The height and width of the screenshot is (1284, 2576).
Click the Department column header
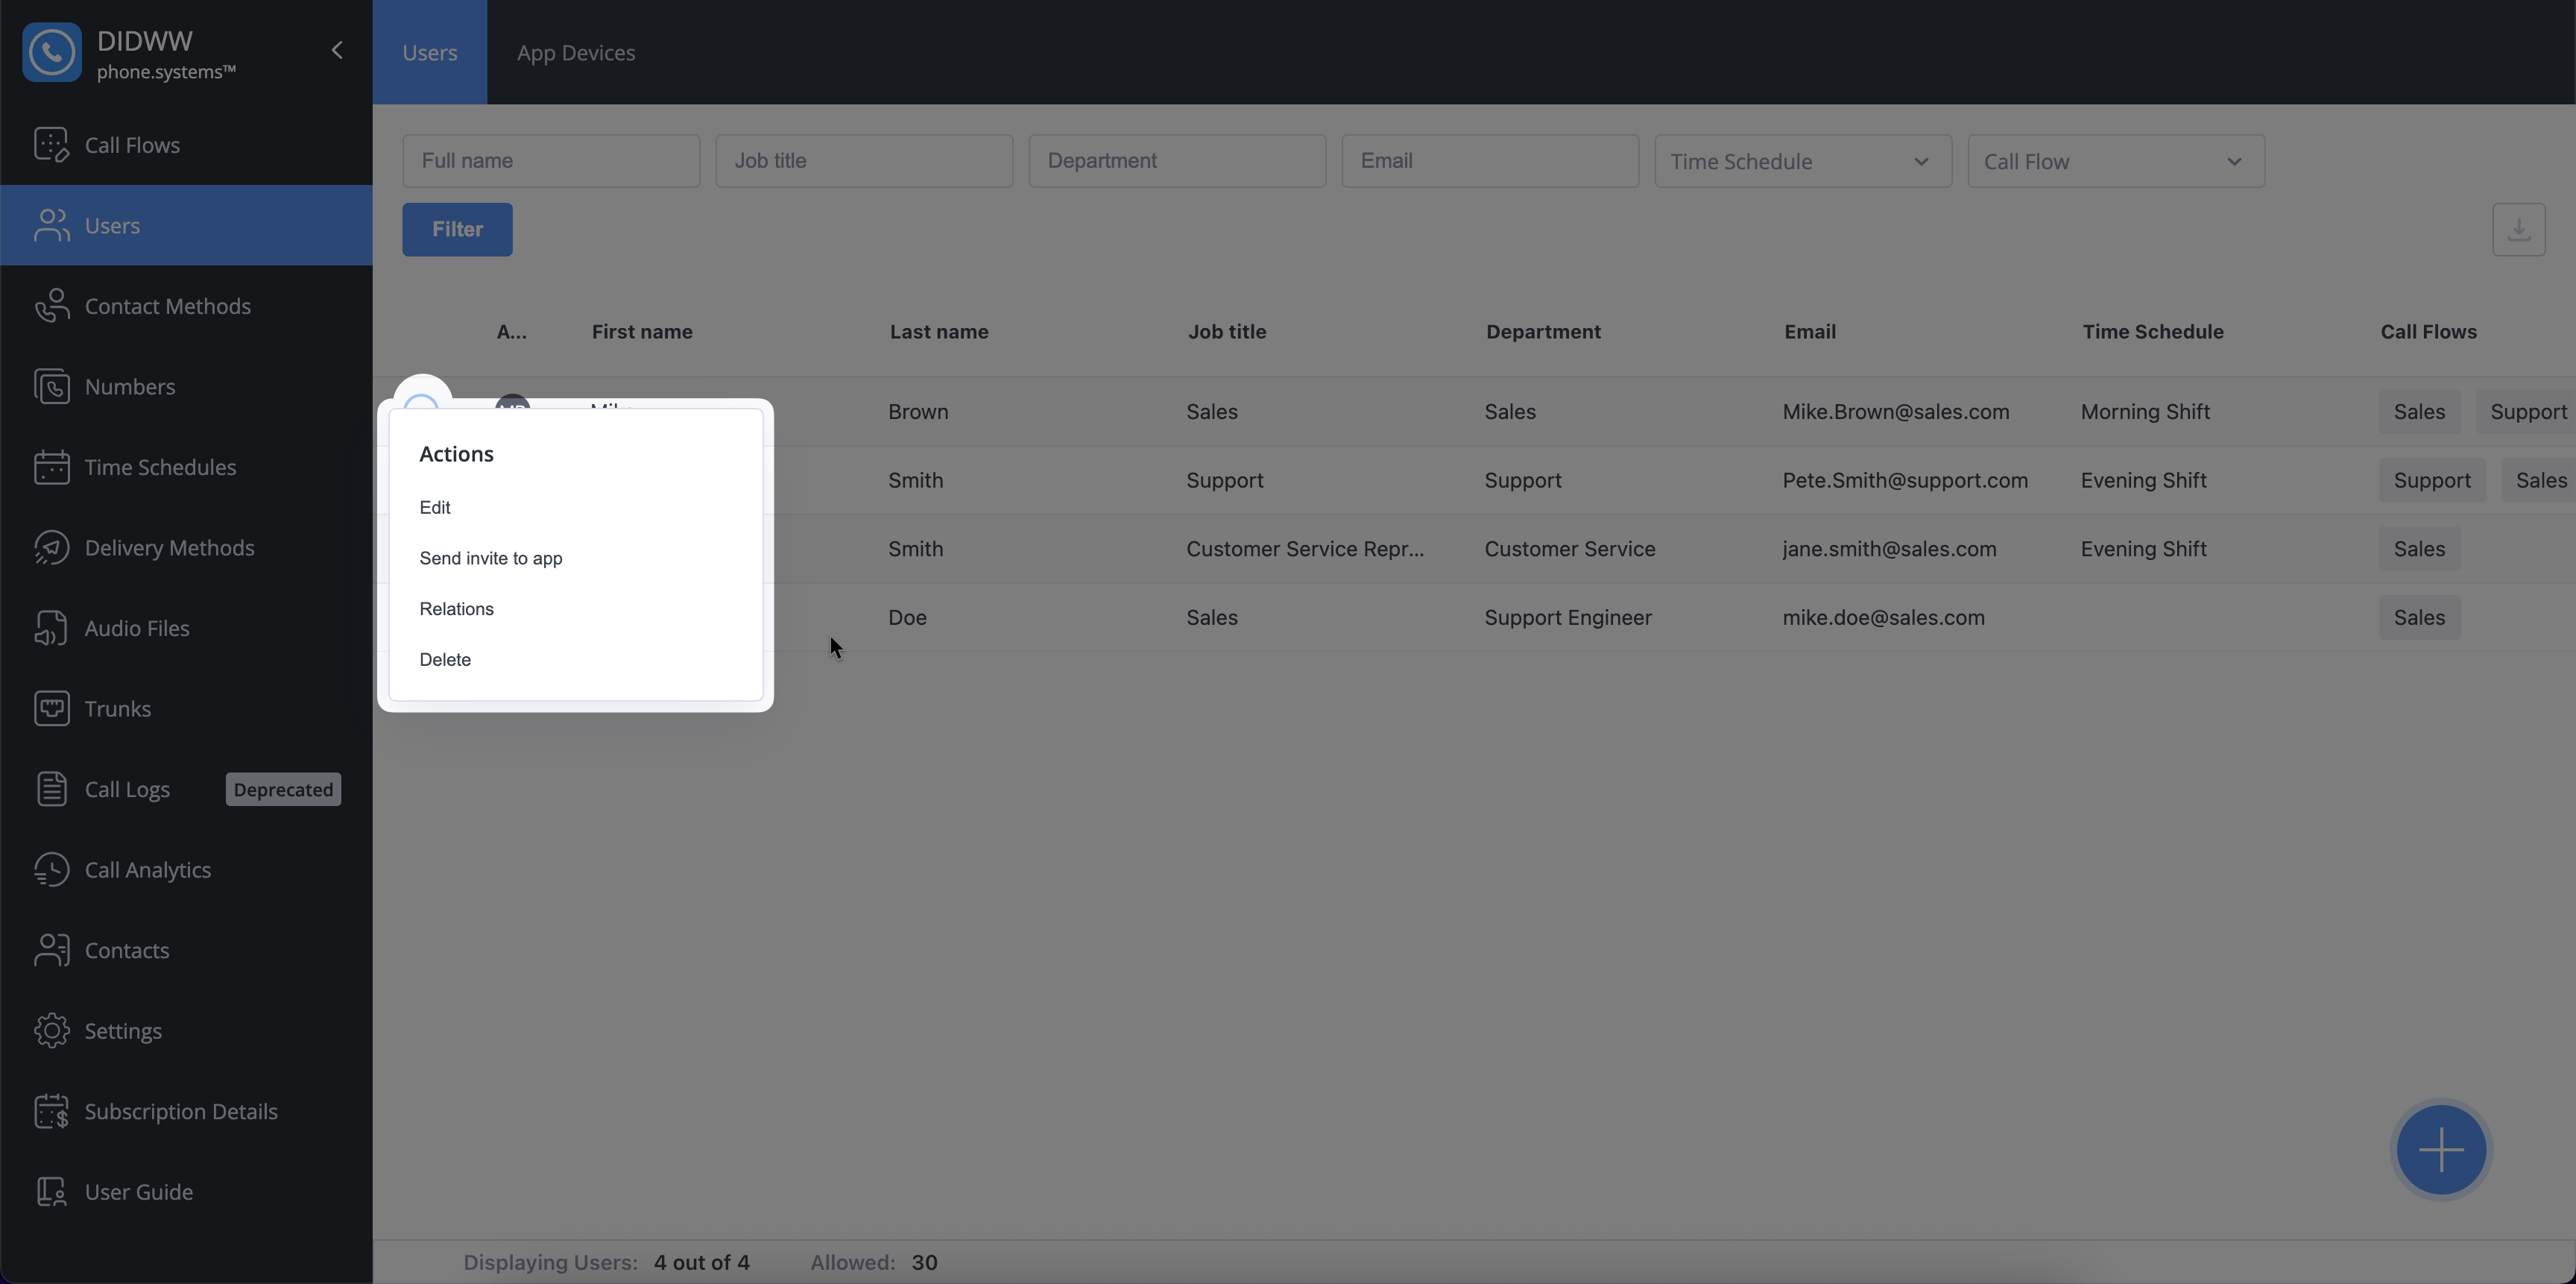(x=1543, y=332)
